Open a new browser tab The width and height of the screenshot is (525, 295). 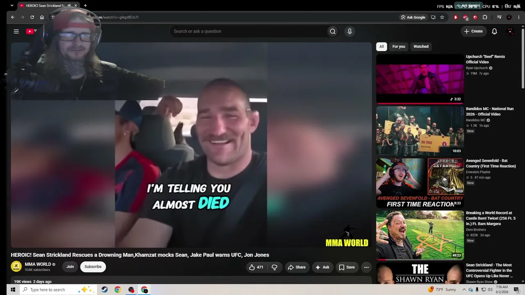pos(85,6)
